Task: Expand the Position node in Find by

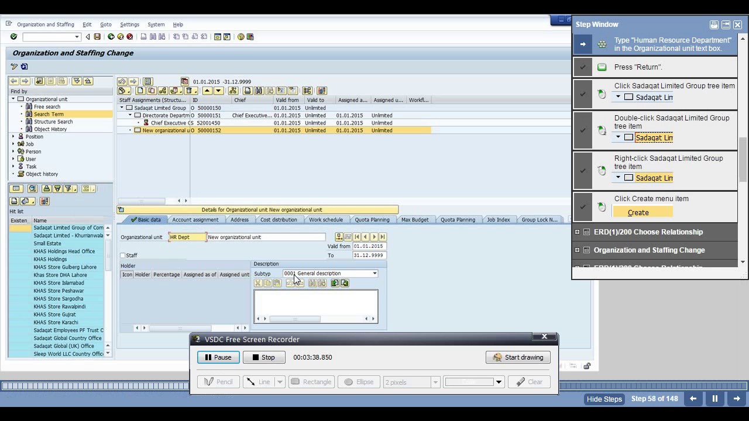Action: [x=13, y=136]
